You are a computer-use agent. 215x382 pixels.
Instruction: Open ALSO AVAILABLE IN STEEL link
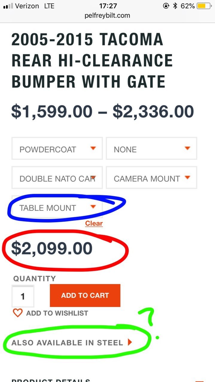(72, 343)
